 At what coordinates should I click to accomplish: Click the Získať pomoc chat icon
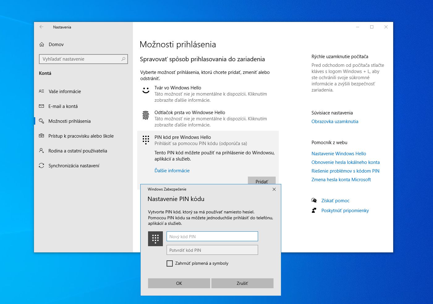click(314, 200)
